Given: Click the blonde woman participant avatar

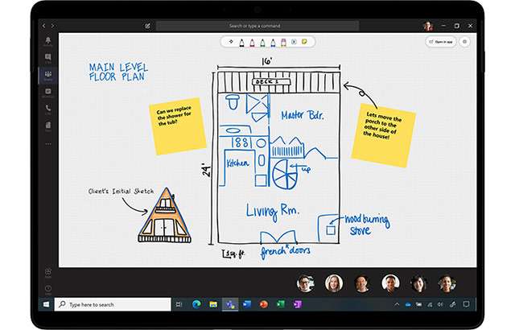Looking at the screenshot, I should (334, 283).
